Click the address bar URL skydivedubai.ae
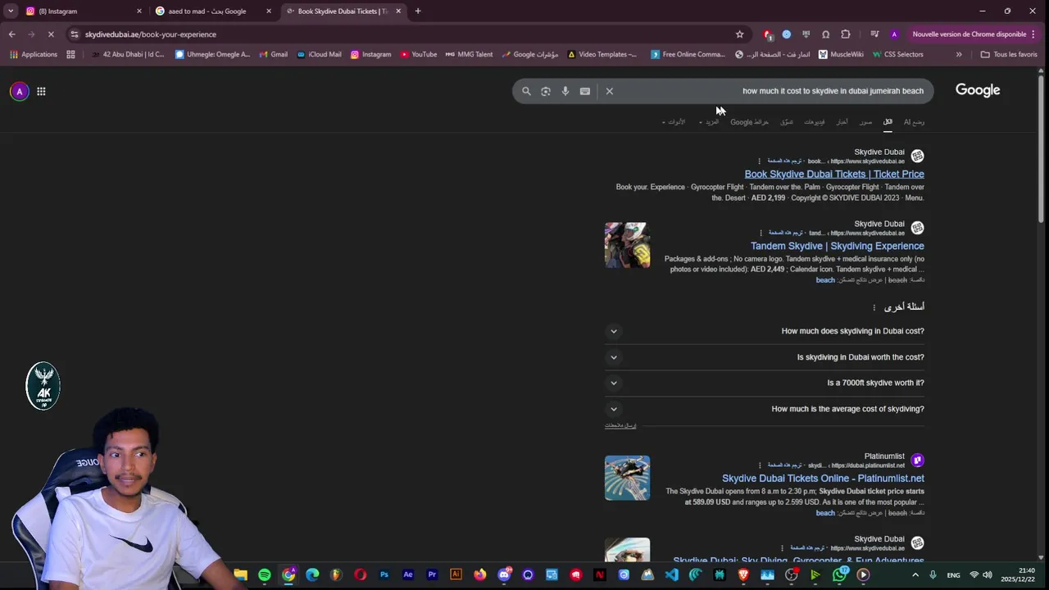The width and height of the screenshot is (1049, 590). [151, 34]
